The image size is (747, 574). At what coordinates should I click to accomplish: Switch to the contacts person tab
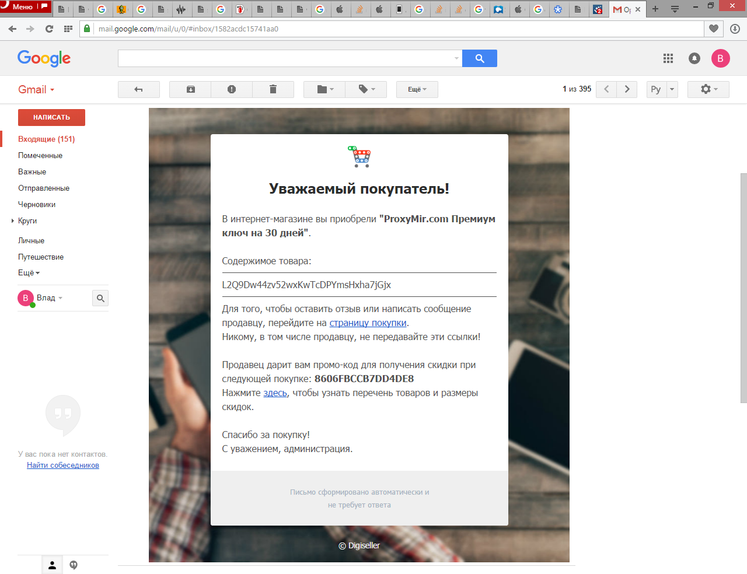(x=52, y=565)
